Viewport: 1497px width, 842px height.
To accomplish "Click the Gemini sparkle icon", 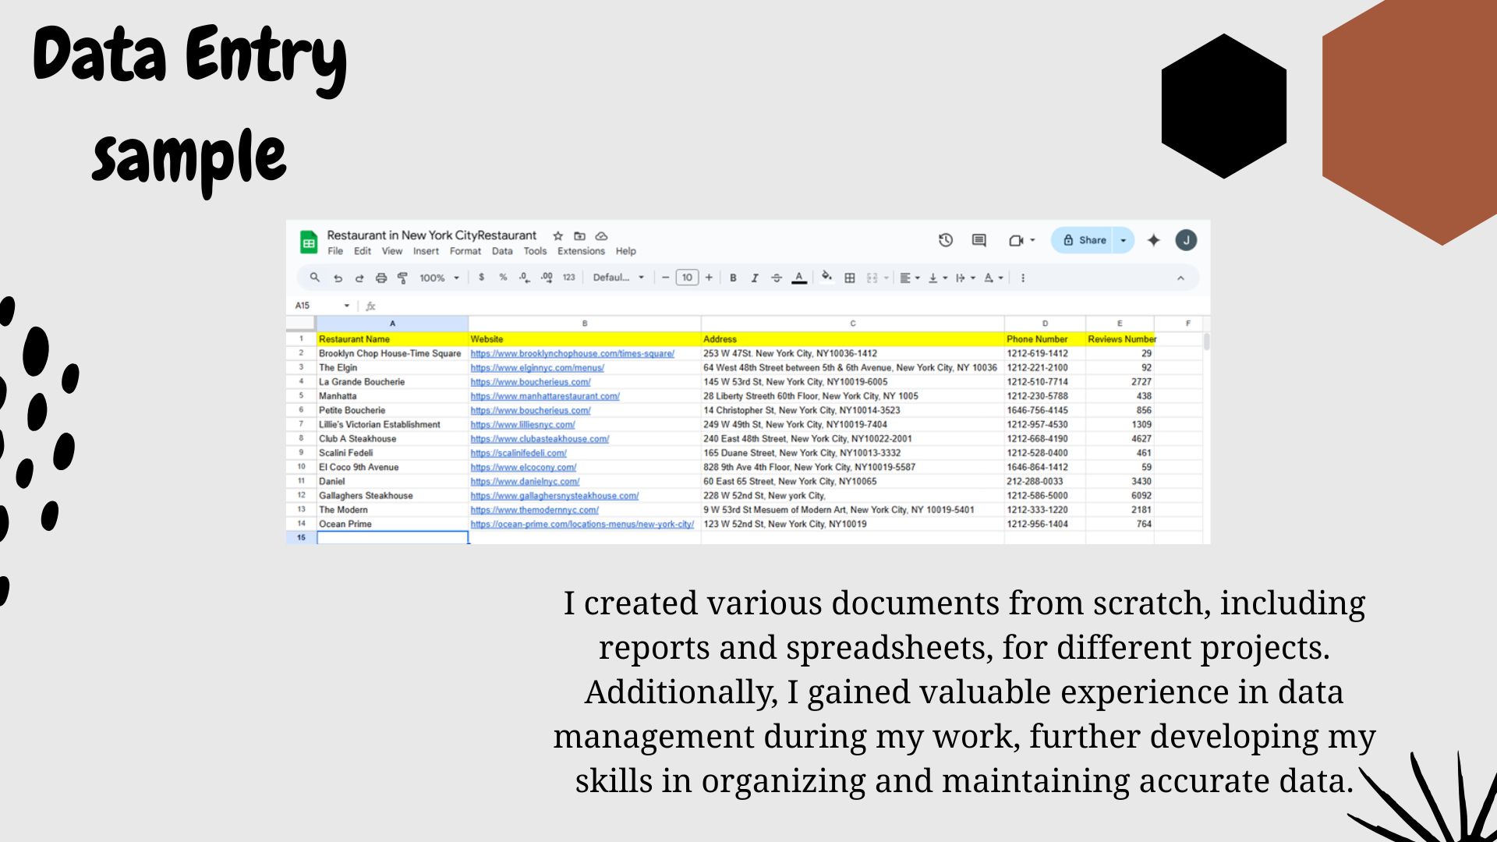I will [1154, 240].
